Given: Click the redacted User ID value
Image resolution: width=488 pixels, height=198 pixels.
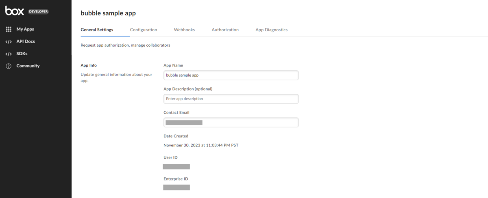Looking at the screenshot, I should coord(176,167).
